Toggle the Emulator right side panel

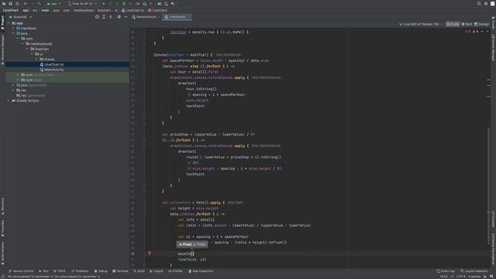[x=493, y=219]
